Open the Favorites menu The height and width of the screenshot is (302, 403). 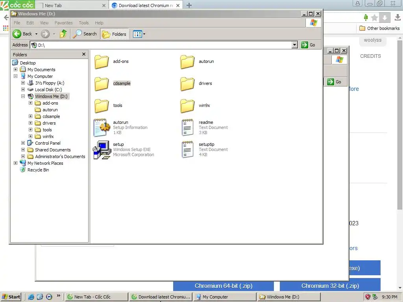click(63, 23)
